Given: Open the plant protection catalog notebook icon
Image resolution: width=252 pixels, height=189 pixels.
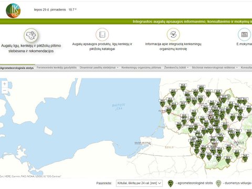Looking at the screenshot, I should point(102,34).
